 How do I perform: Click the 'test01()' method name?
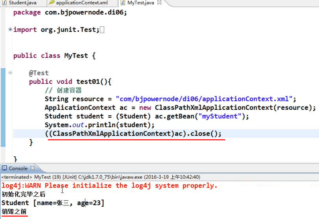[x=92, y=82]
